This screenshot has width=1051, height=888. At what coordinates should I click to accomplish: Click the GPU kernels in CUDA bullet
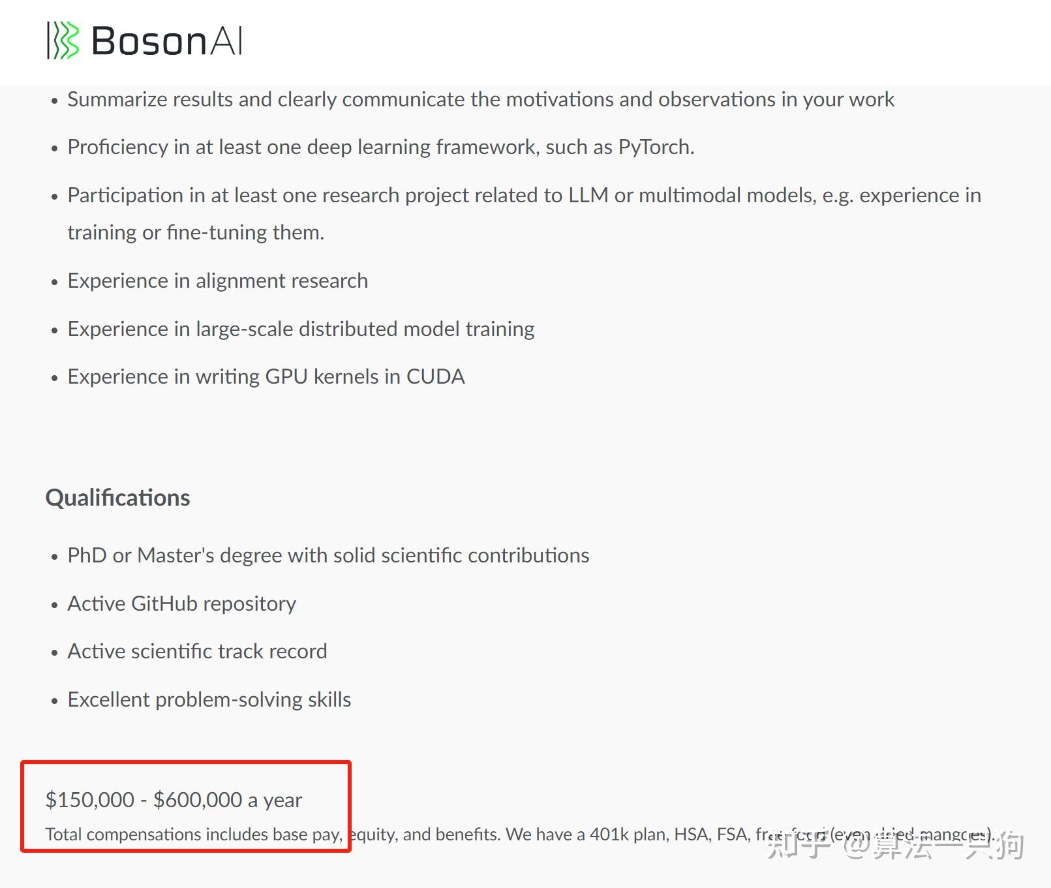266,377
